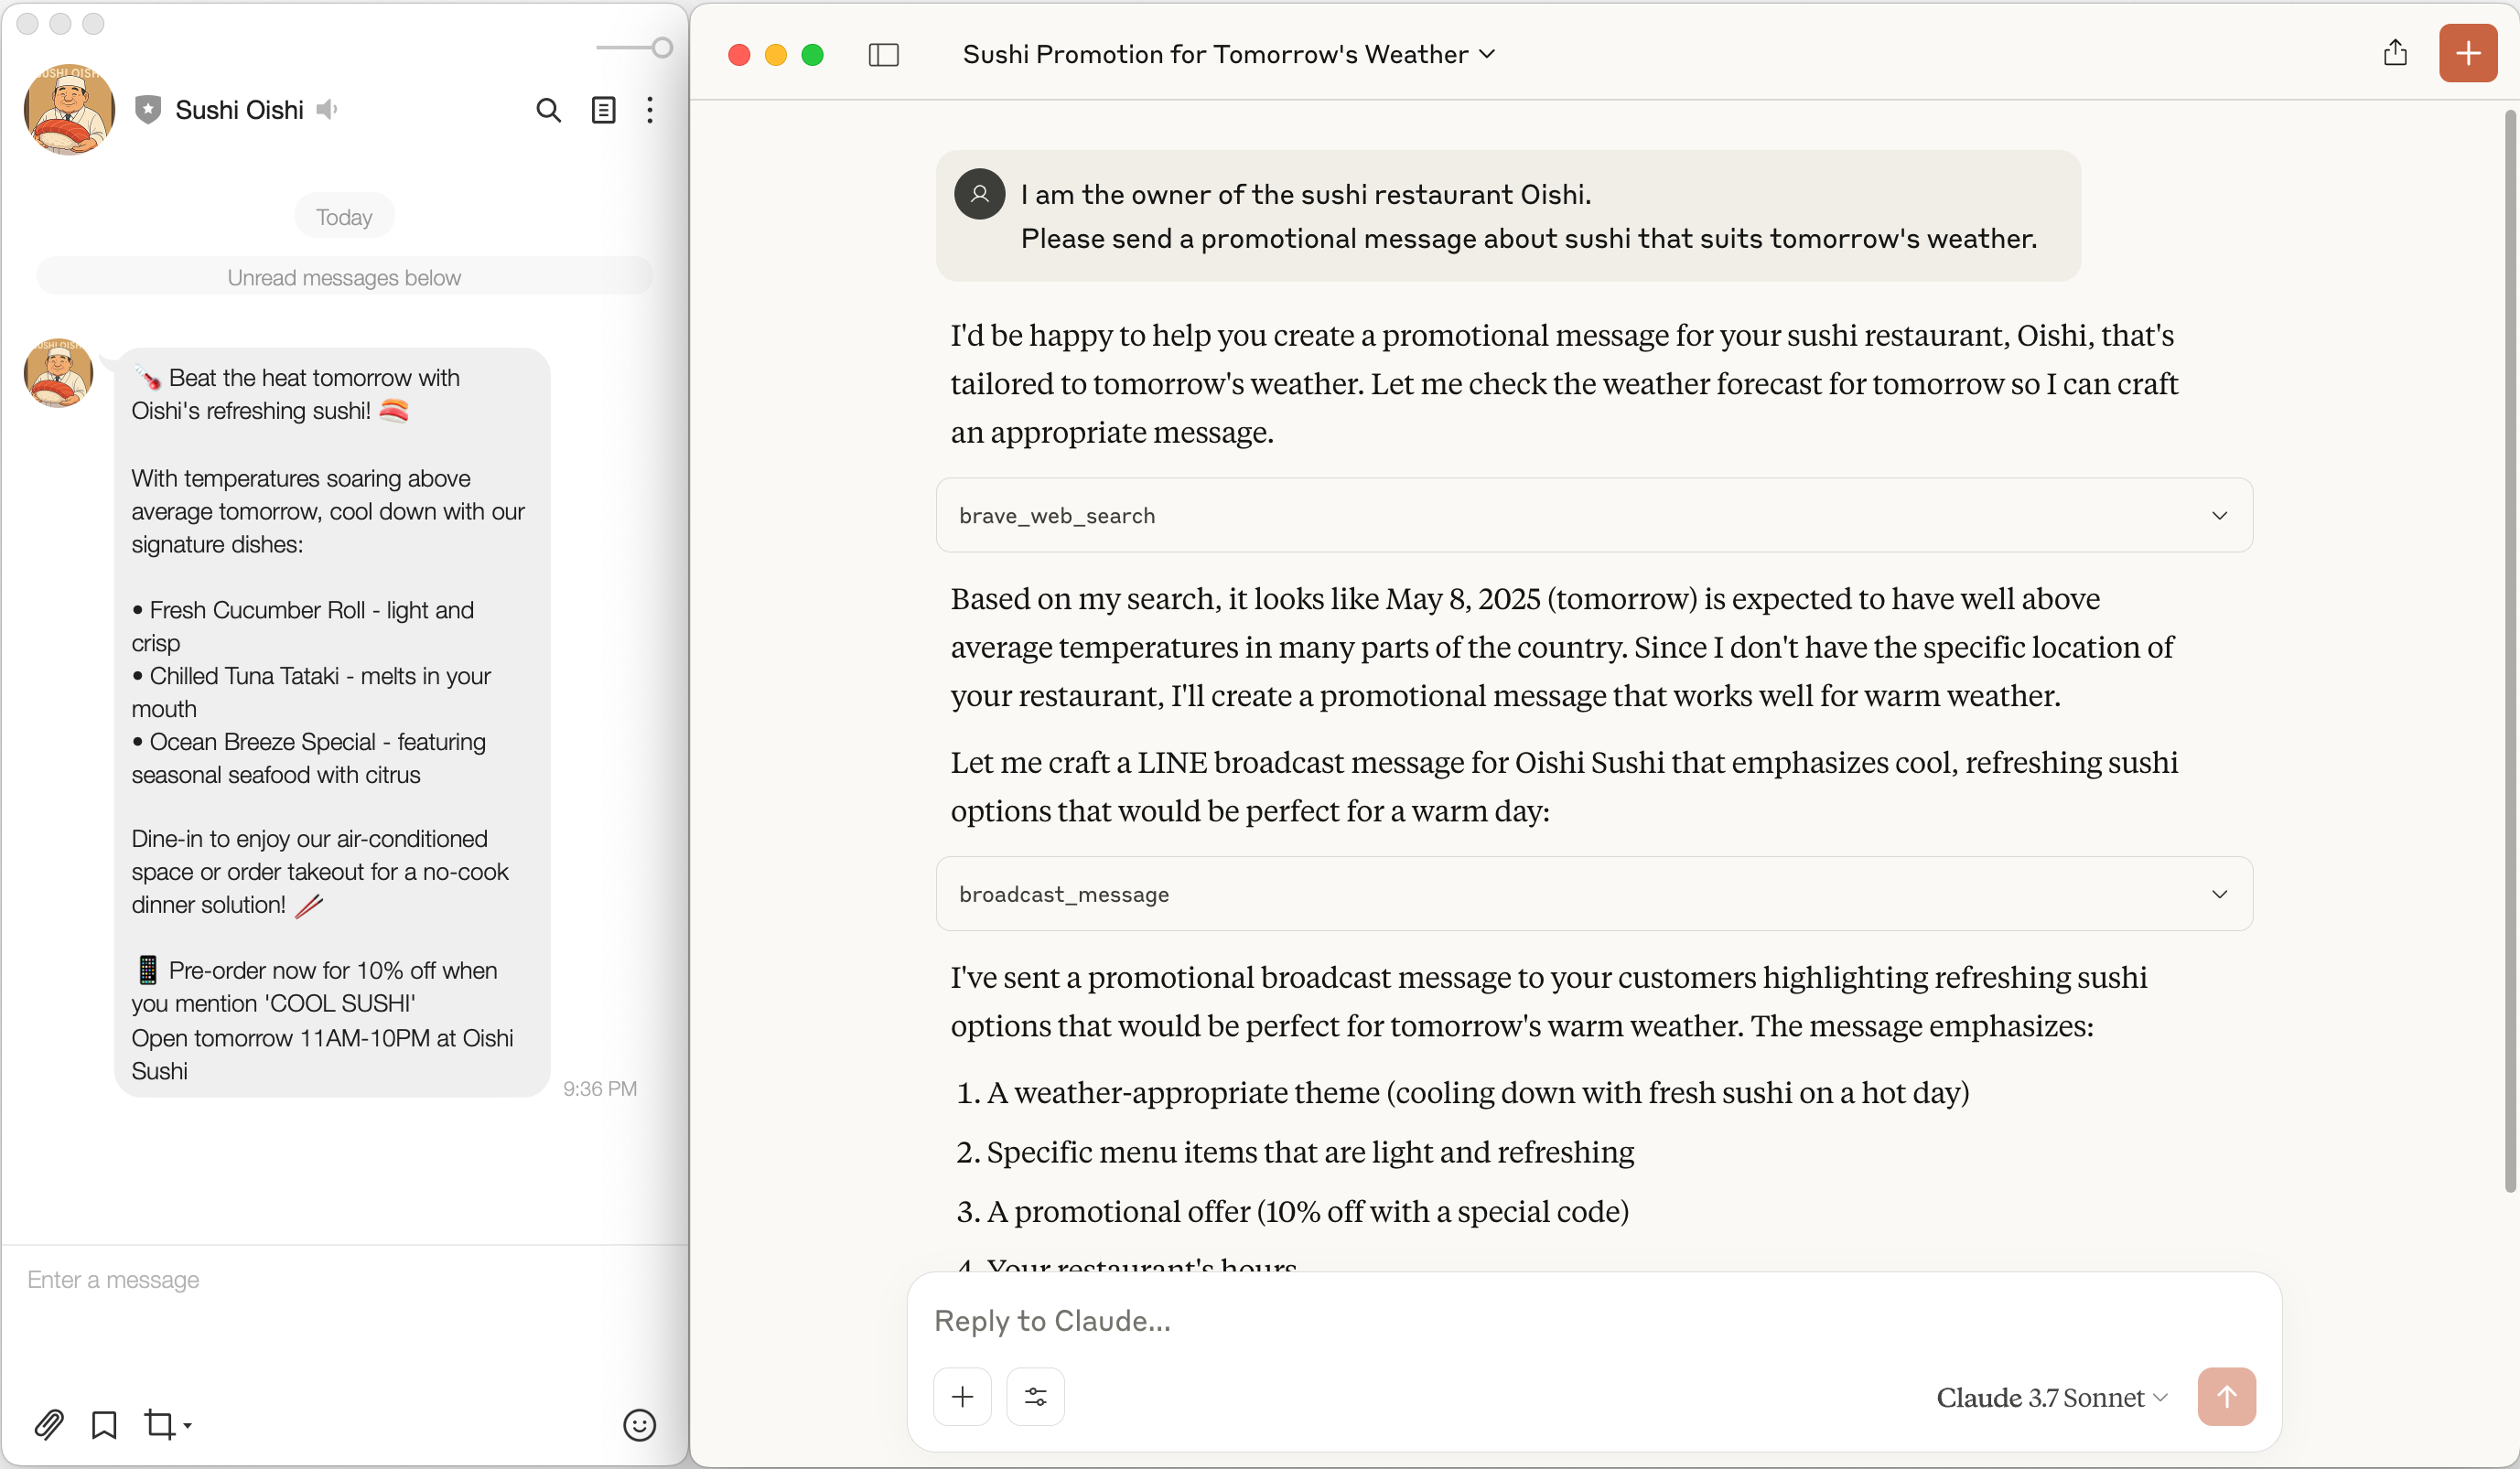Click the user avatar icon in the prompt

coord(979,194)
